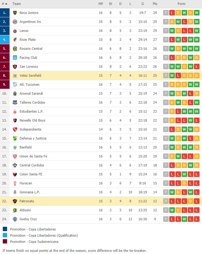Screen dimensions: 202x254
Task: Select the Huracan table row
Action: click(x=101, y=183)
